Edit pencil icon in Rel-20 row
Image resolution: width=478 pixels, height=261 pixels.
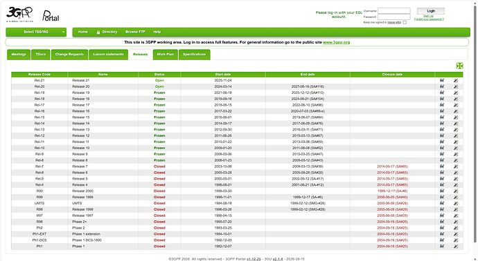click(455, 86)
